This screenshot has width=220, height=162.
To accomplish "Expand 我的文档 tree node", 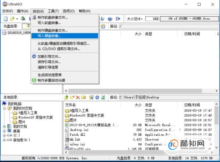I will (4, 127).
